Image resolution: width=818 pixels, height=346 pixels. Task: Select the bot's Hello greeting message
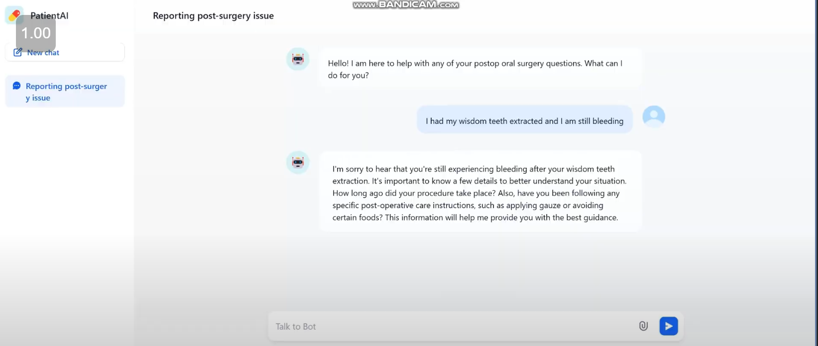tap(475, 69)
